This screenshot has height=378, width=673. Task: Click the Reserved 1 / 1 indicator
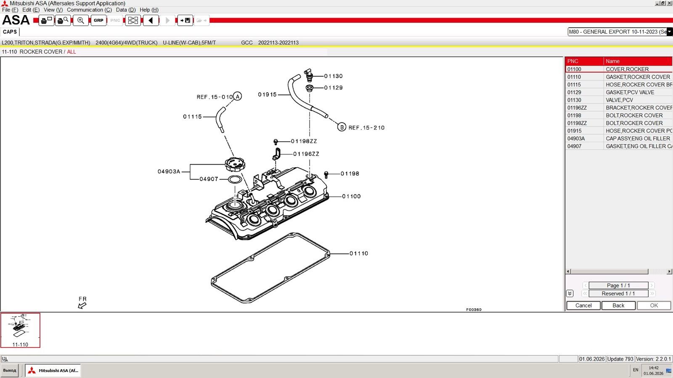tap(618, 294)
